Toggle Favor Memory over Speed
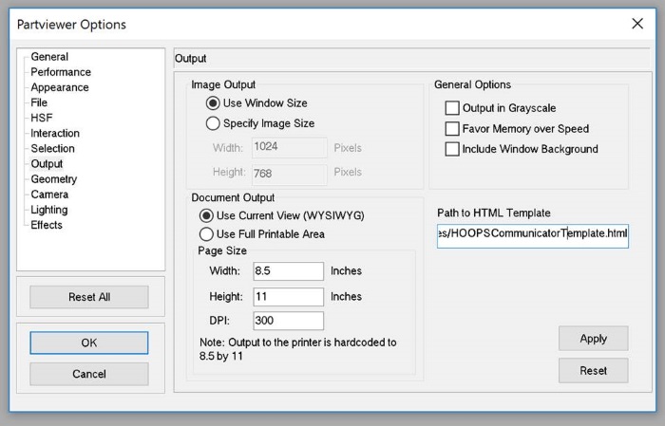Screen dimensions: 665x426 click(x=452, y=129)
